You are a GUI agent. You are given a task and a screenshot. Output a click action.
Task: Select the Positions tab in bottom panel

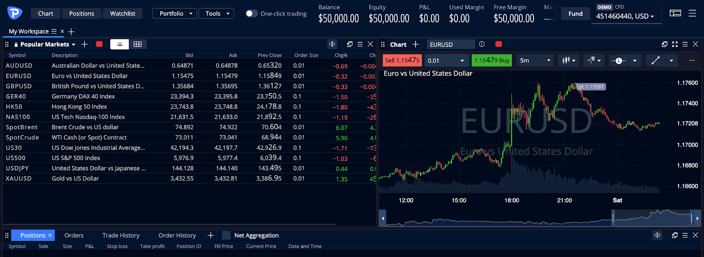[33, 235]
